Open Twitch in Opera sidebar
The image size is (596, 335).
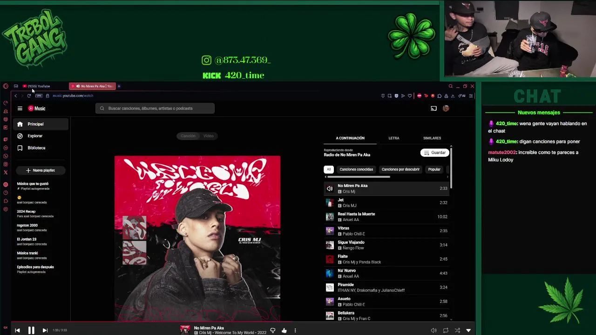(6, 140)
